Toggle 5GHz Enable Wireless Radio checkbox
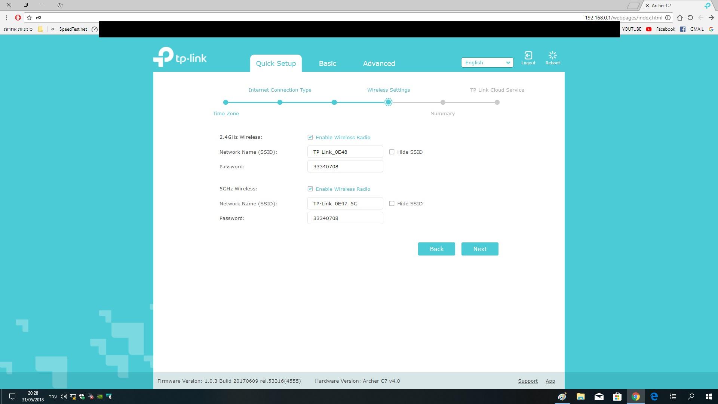Viewport: 718px width, 404px height. [310, 189]
